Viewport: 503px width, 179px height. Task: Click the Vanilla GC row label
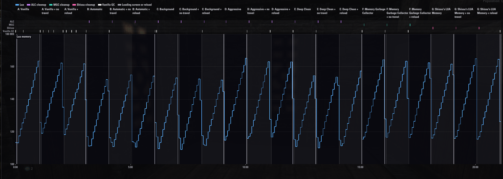click(8, 31)
